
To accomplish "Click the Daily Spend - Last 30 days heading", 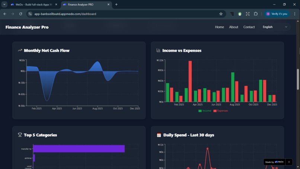I will (x=189, y=135).
